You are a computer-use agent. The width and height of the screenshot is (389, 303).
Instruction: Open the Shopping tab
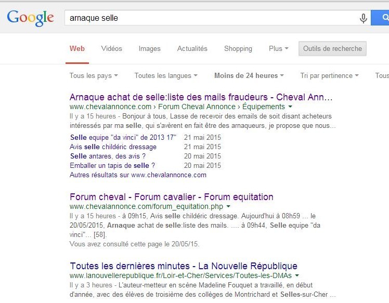pos(238,49)
